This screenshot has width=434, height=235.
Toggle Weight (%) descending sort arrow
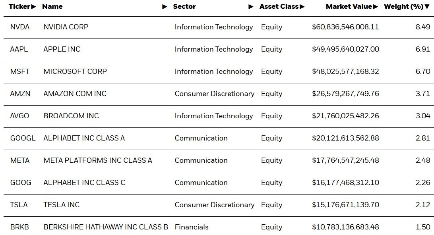pos(427,7)
